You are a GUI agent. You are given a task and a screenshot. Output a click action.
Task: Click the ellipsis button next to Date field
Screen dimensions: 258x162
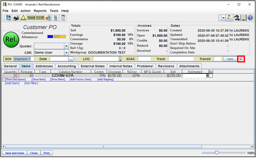(71, 59)
